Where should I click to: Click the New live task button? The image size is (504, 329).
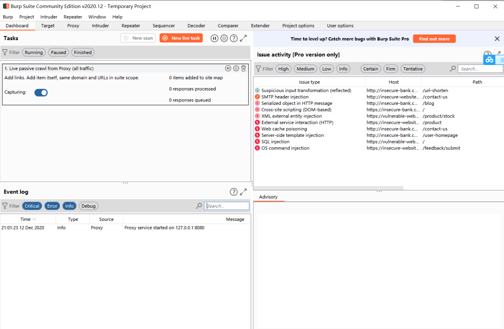[x=181, y=38]
